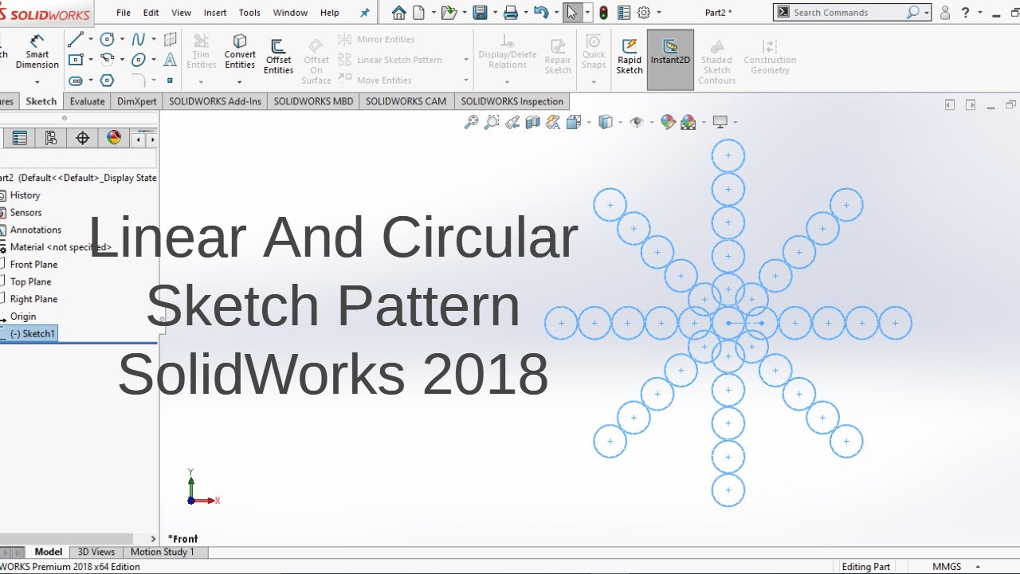This screenshot has height=574, width=1020.
Task: Select Top Plane in feature tree
Action: coord(30,281)
